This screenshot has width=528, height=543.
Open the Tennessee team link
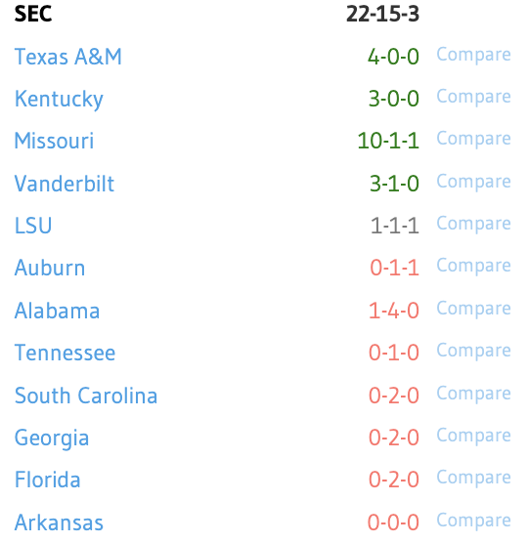tap(65, 353)
